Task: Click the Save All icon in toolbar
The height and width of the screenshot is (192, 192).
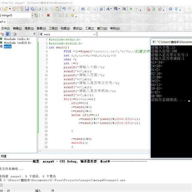Action: click(x=32, y=9)
